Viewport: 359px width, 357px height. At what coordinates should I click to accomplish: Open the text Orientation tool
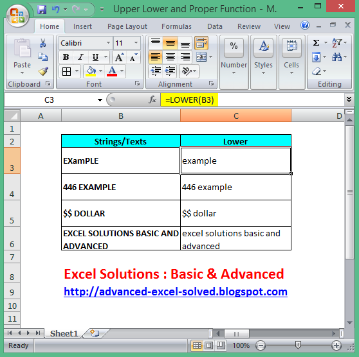pos(187,71)
